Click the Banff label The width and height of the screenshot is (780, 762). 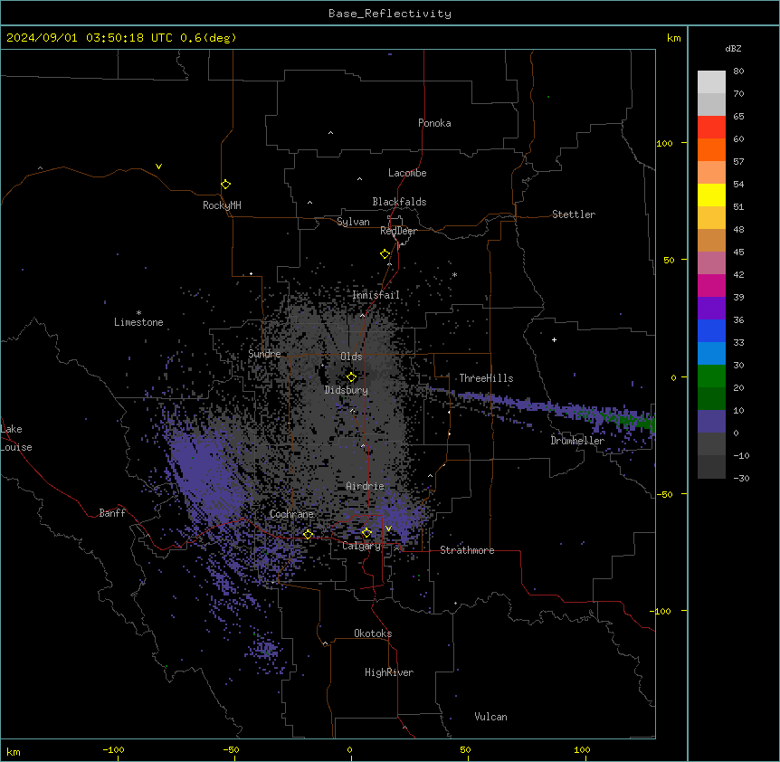[x=112, y=513]
